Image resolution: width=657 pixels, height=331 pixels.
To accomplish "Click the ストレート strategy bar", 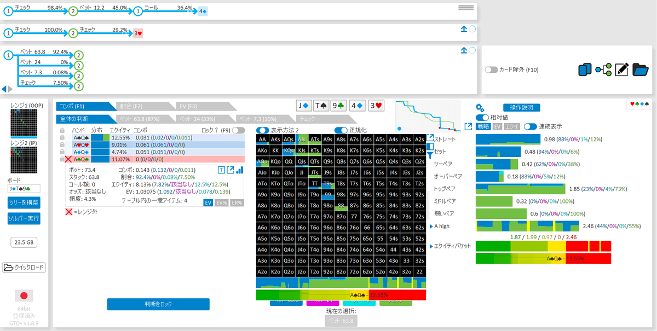I will tap(508, 139).
